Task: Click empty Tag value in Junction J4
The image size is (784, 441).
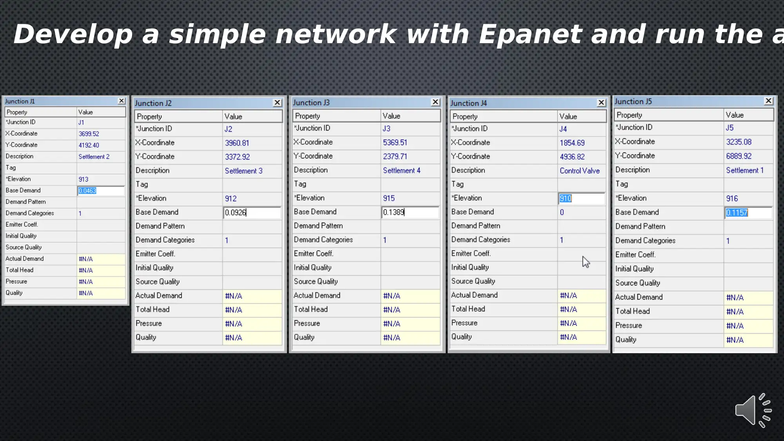Action: coord(582,184)
